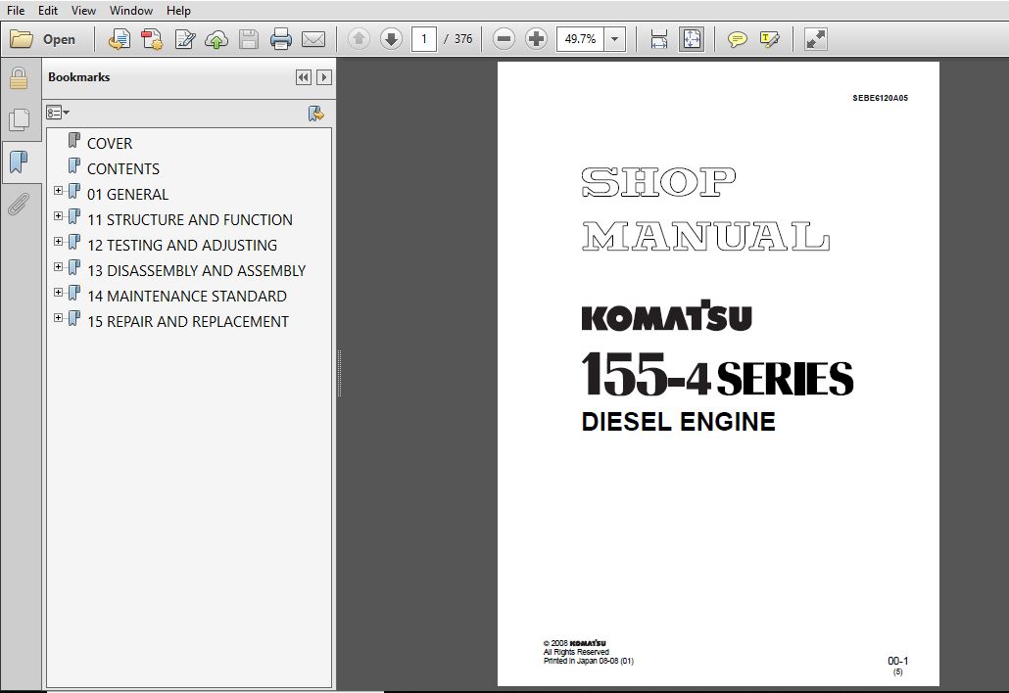
Task: Open the Help menu
Action: click(x=178, y=11)
